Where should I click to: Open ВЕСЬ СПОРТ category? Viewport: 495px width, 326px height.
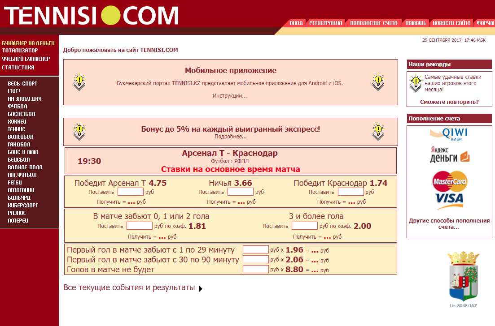tap(22, 83)
